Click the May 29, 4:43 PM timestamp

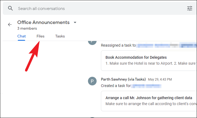(160, 79)
